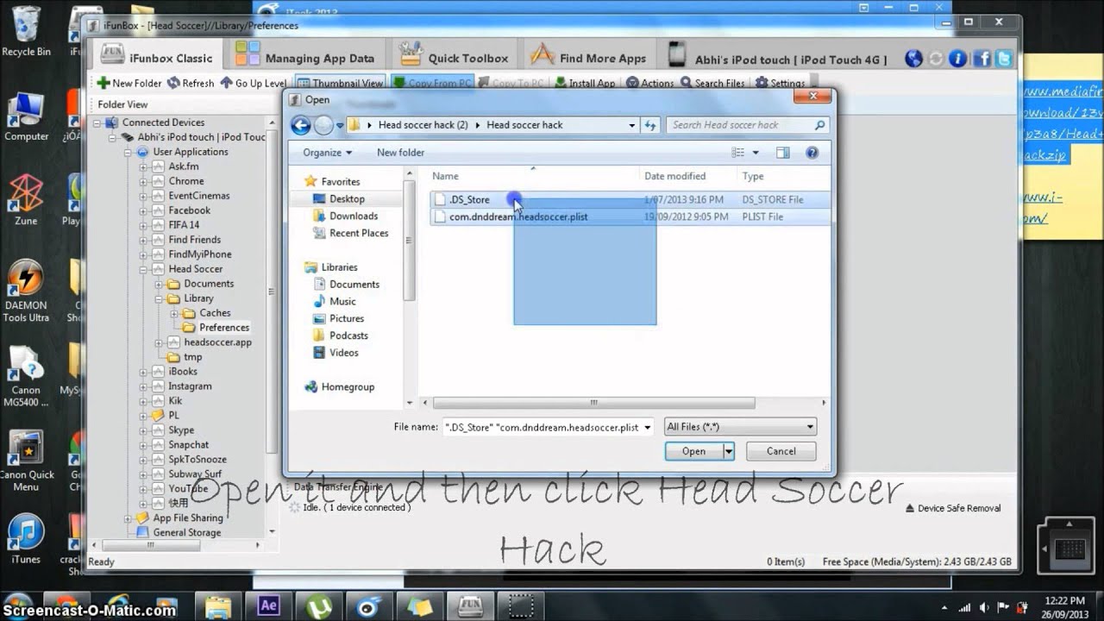
Task: Click Windows Explorer icon in taskbar
Action: [218, 606]
